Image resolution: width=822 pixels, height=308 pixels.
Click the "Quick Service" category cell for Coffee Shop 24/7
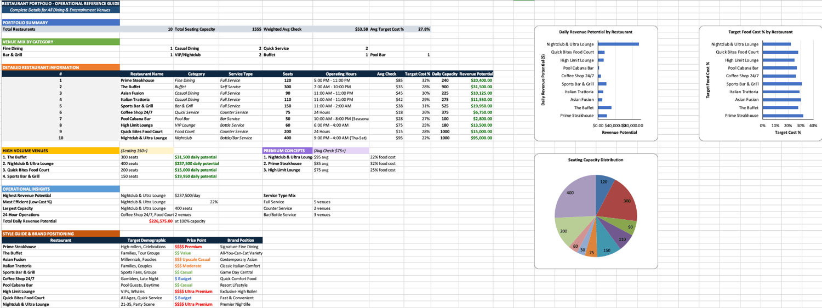(196, 112)
